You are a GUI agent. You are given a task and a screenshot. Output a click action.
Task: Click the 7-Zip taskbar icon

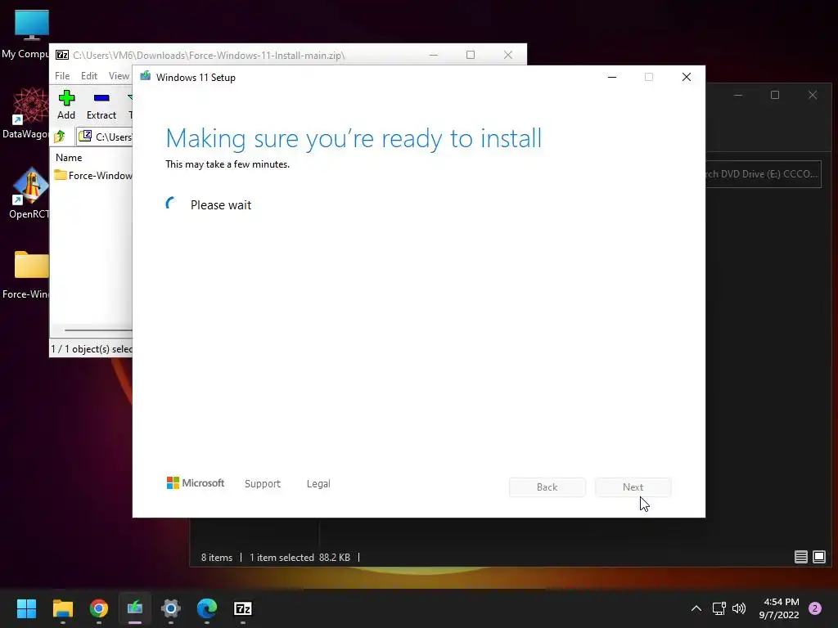[243, 608]
